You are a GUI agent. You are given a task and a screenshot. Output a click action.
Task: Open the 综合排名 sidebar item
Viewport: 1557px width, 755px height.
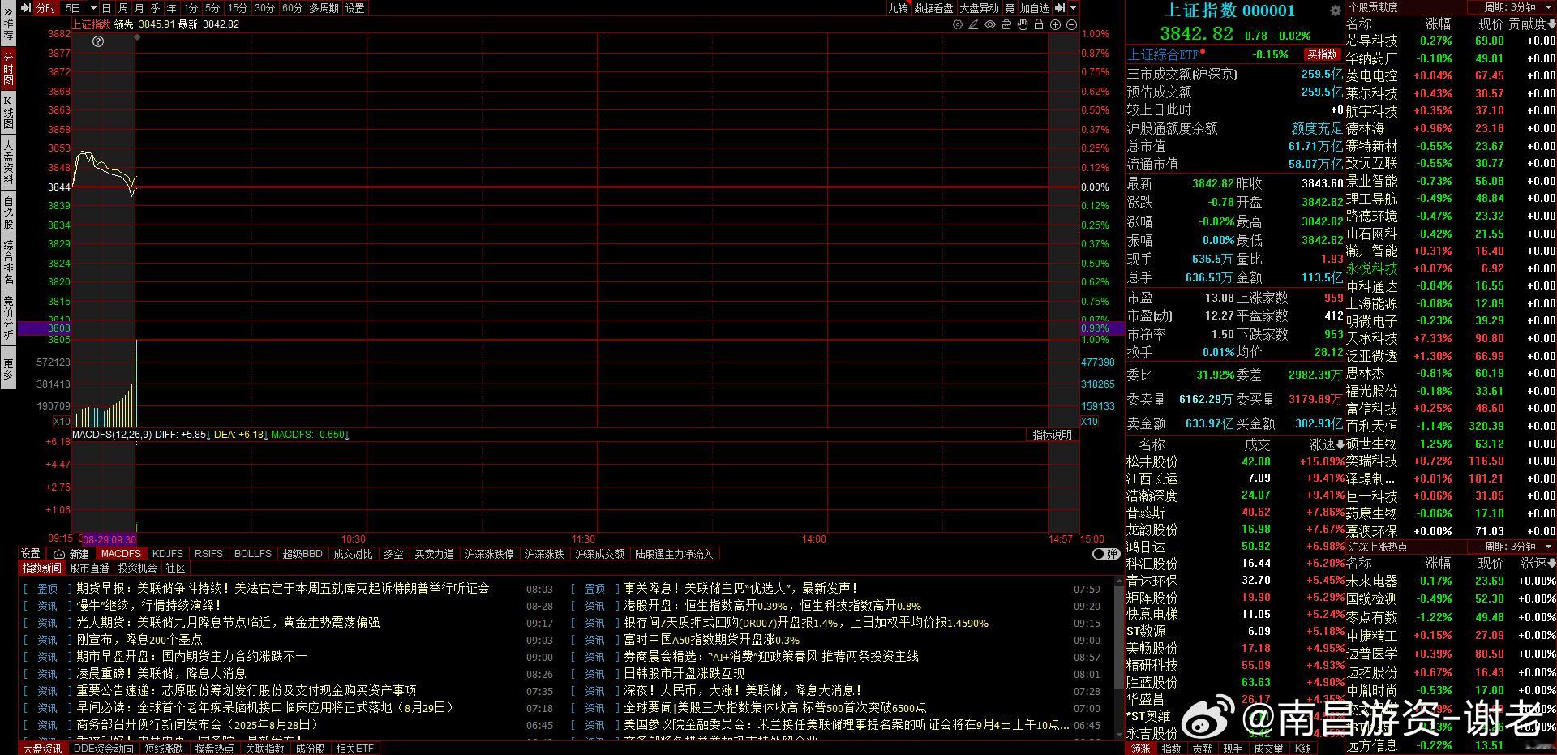point(8,262)
